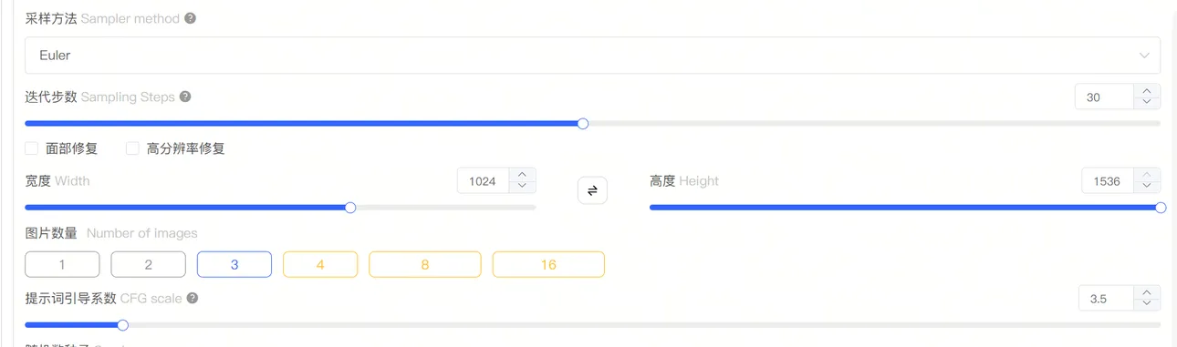Decrease Sampling Steps with down arrow

pyautogui.click(x=1147, y=103)
